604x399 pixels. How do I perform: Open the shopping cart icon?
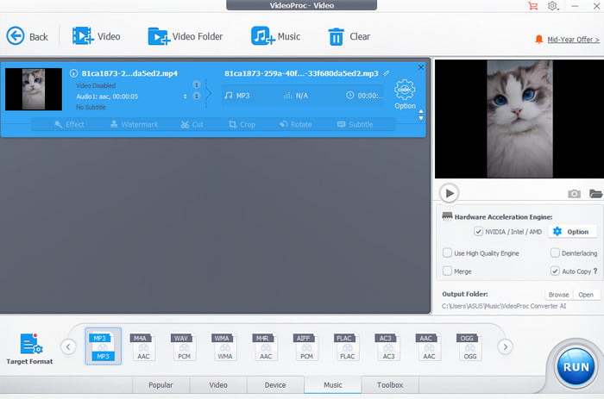click(533, 6)
